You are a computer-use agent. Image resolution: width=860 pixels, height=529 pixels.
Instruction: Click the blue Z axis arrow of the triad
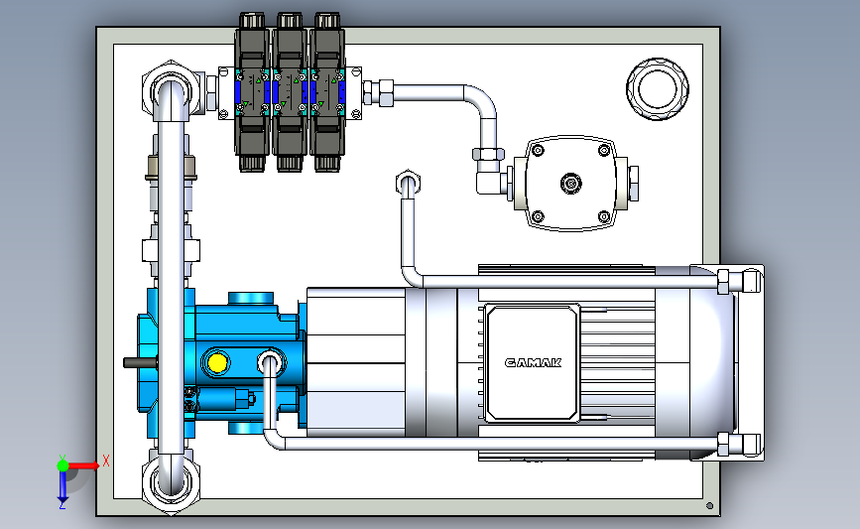point(62,487)
